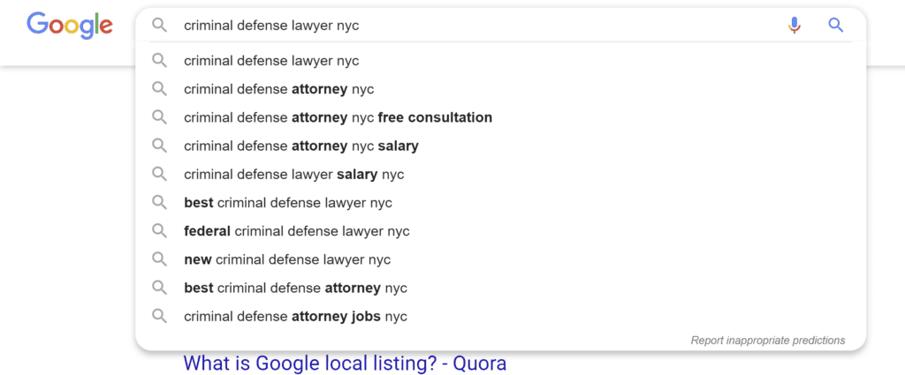Screen dimensions: 905x375
Task: Click 'Report inappropriate predictions' link
Action: (768, 340)
